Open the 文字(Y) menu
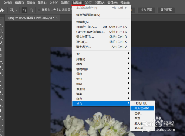 tap(54, 3)
